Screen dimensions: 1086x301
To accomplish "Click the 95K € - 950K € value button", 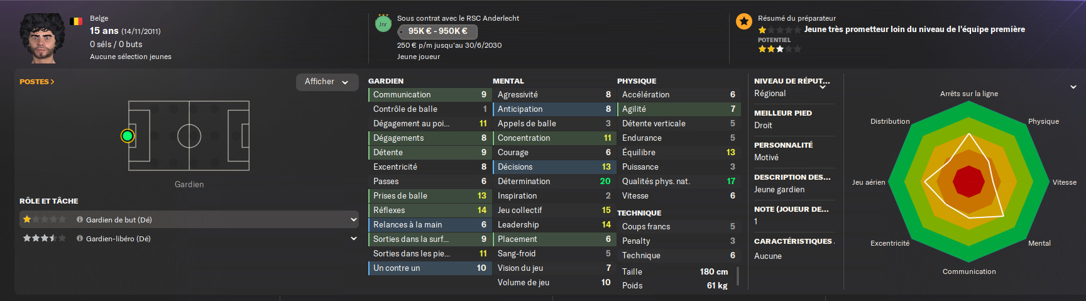I will tap(437, 31).
